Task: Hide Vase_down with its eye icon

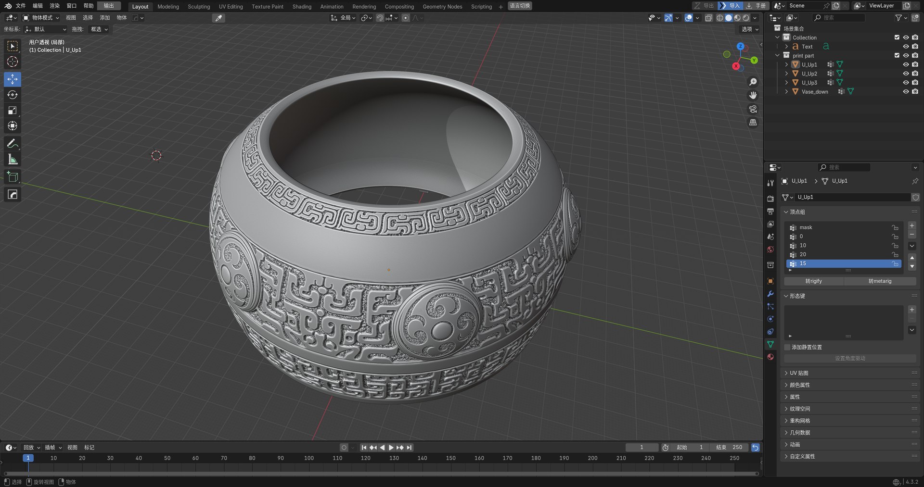Action: pyautogui.click(x=906, y=91)
